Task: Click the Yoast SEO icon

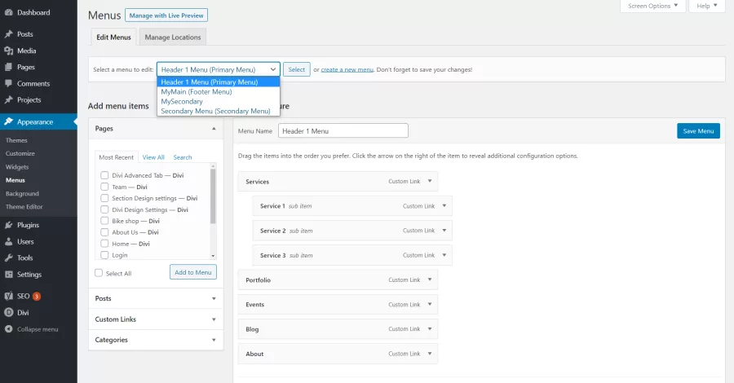Action: coord(8,296)
